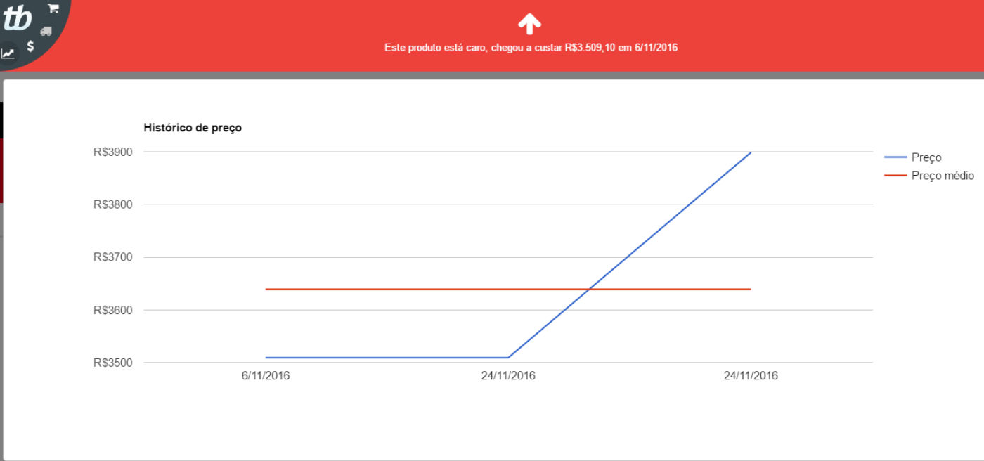The width and height of the screenshot is (984, 461).
Task: Click the orange average price line
Action: [x=508, y=289]
